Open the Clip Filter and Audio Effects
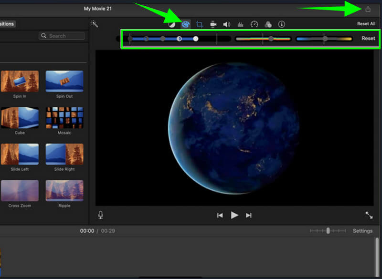Viewport: 382px width, 279px height. (x=268, y=23)
